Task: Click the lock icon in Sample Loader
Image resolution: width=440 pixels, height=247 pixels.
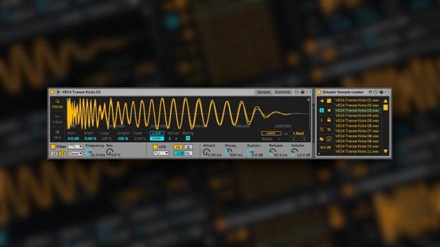Action: point(329,120)
